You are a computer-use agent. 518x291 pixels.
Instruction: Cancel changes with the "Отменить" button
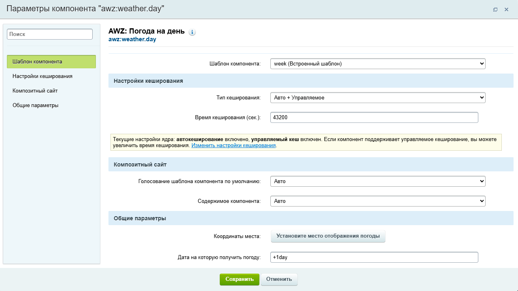pos(279,279)
